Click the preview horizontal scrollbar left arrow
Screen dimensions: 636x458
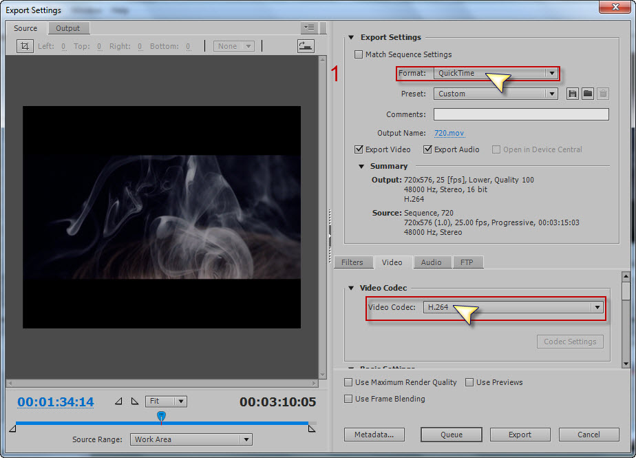(x=10, y=384)
